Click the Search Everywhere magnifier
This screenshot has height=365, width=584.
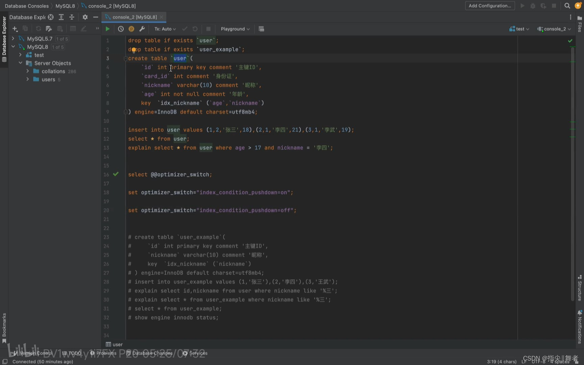pos(567,6)
